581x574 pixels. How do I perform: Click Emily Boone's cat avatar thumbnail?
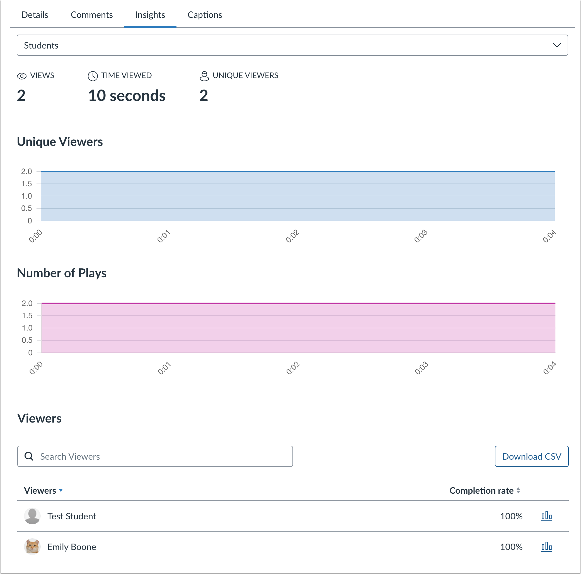click(32, 547)
